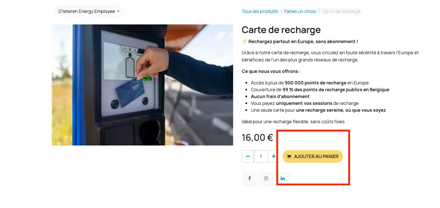
Task: Click the caret next to D'Ieteren Energy Employee
Action: 118,11
